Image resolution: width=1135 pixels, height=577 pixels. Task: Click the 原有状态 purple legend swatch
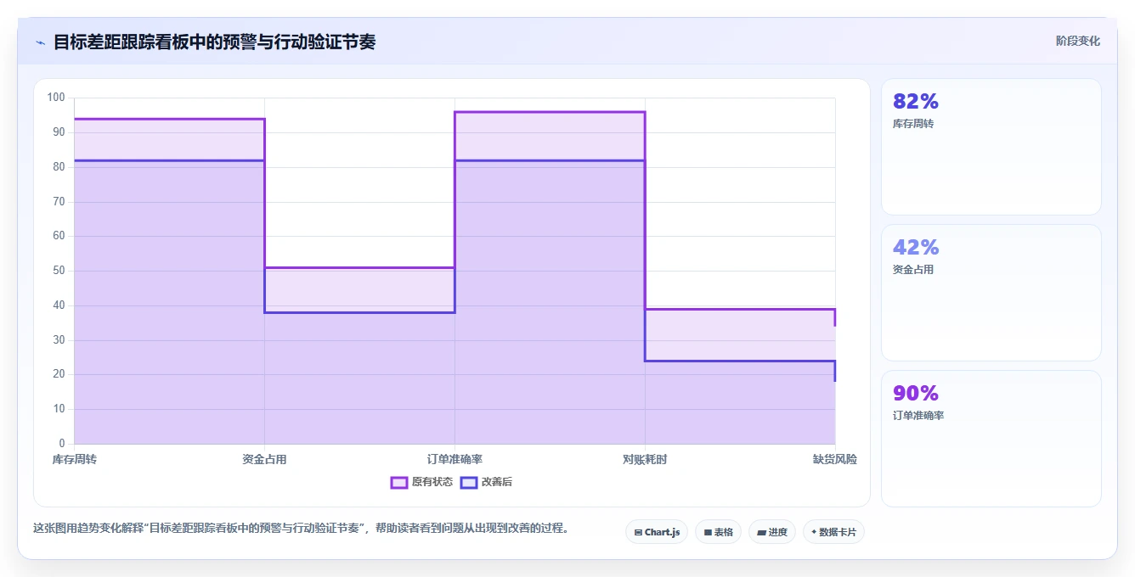[x=399, y=482]
